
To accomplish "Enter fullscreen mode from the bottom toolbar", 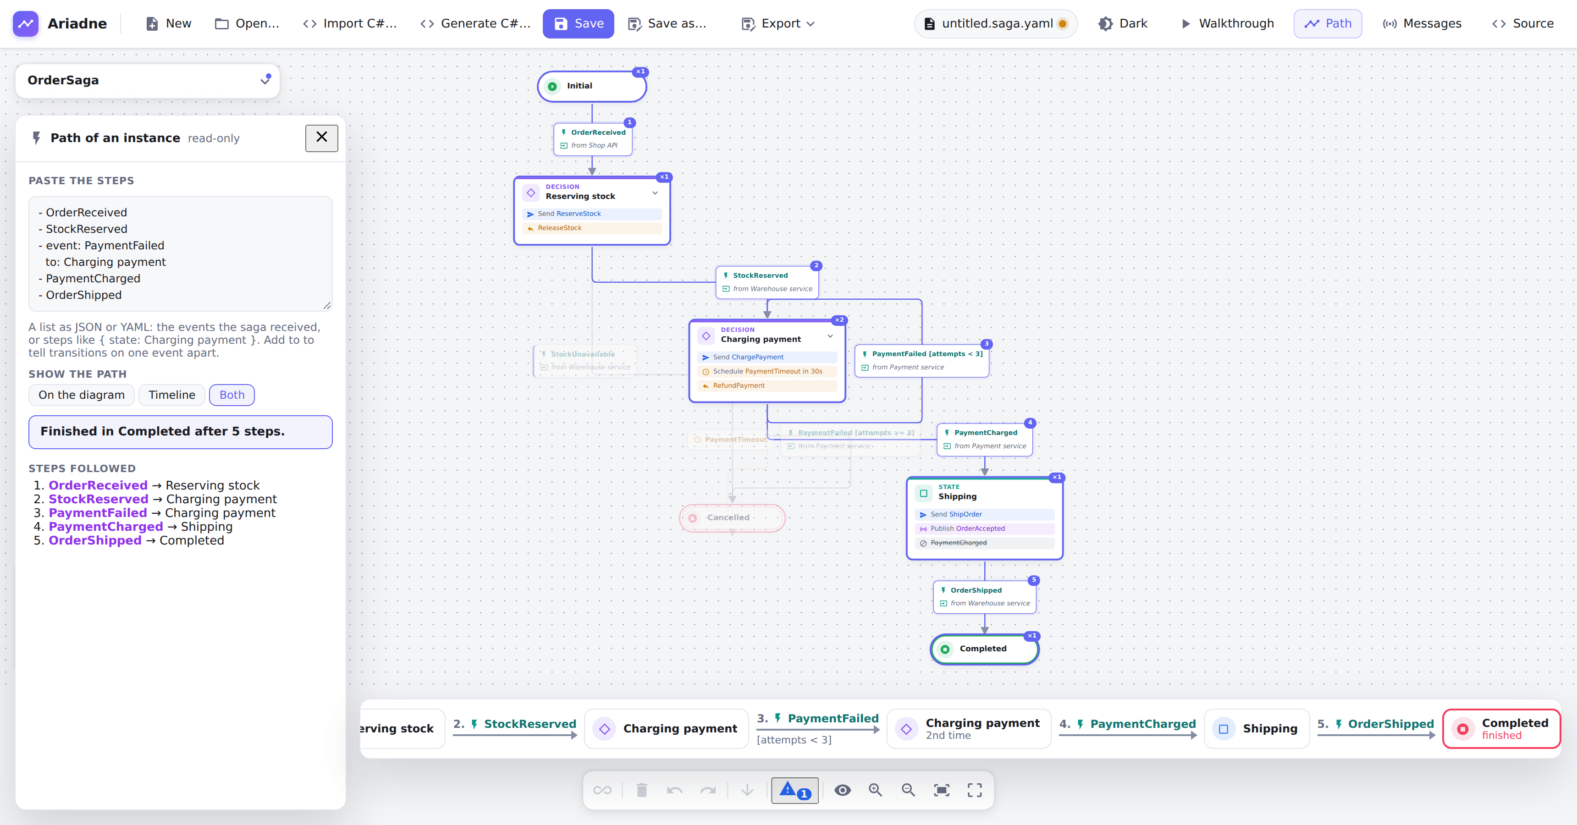I will pyautogui.click(x=975, y=790).
